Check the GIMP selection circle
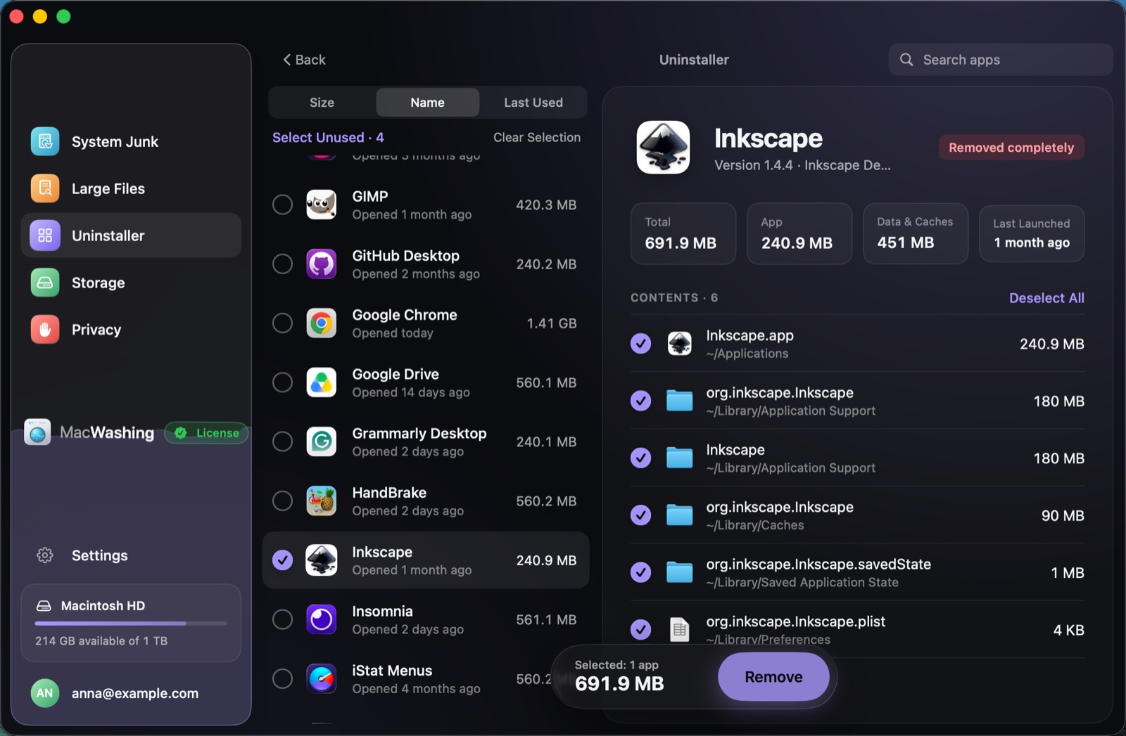The width and height of the screenshot is (1126, 736). [282, 205]
